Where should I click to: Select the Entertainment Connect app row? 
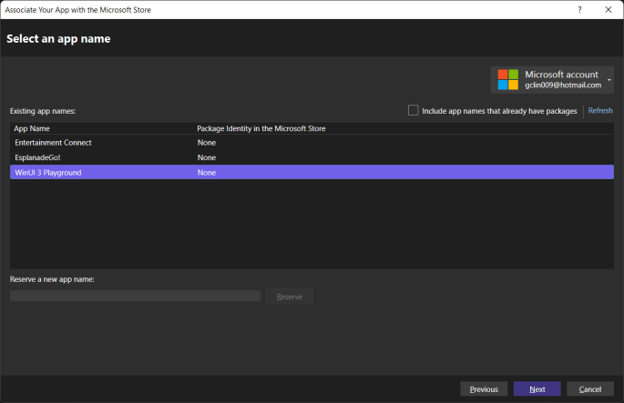312,142
